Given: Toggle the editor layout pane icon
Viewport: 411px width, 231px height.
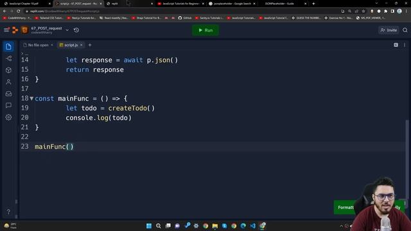Looking at the screenshot, I should click(x=396, y=45).
